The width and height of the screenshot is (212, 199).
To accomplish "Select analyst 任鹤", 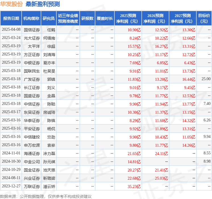I will [51, 30].
